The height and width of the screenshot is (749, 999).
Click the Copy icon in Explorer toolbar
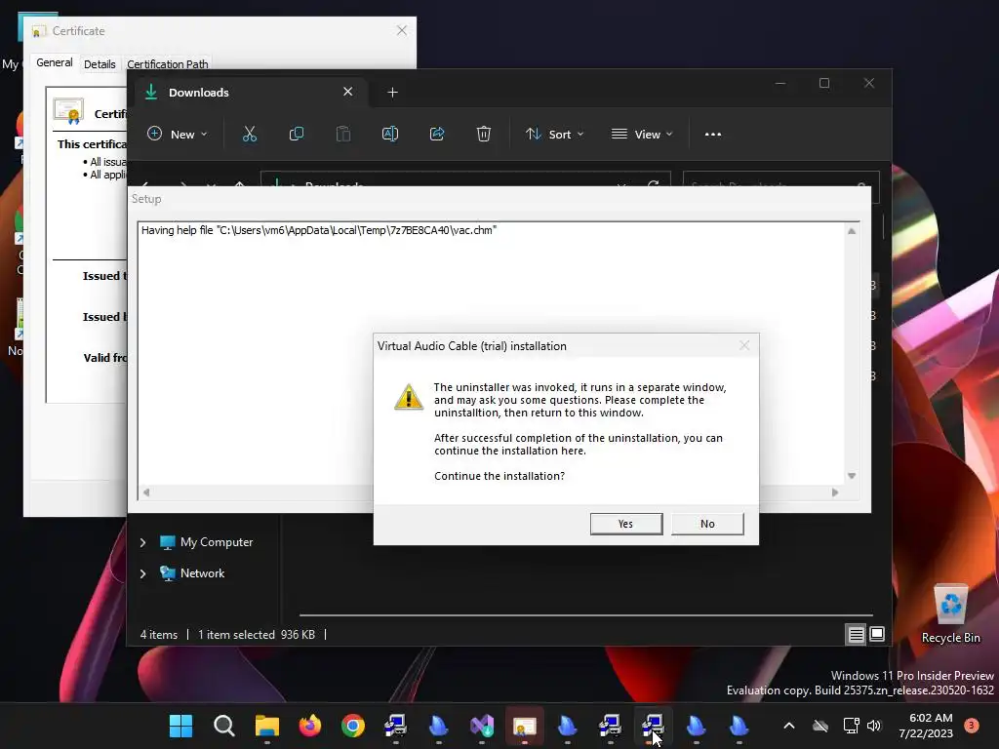[297, 134]
